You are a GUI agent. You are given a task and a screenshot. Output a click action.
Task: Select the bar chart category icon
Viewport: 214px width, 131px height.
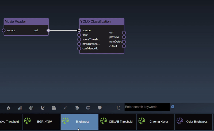(x=20, y=108)
